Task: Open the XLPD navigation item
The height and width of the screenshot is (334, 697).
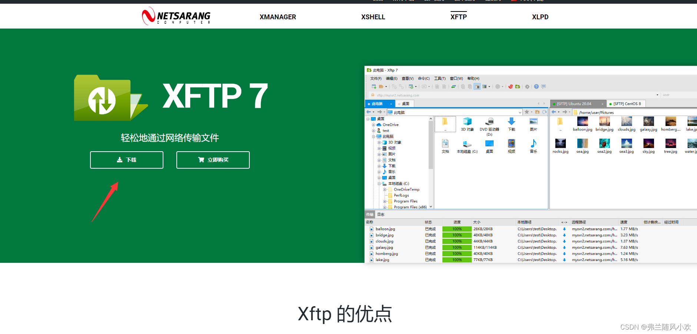Action: coord(540,17)
